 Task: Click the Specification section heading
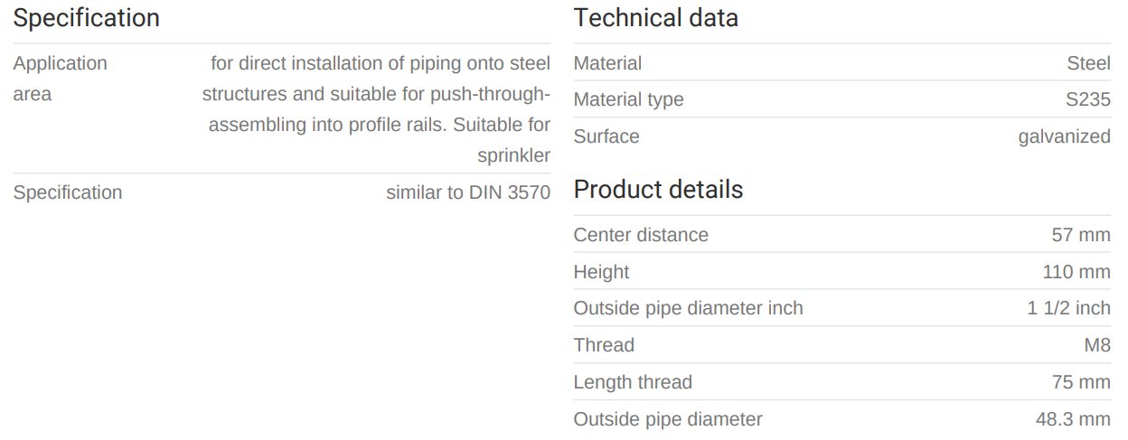86,18
